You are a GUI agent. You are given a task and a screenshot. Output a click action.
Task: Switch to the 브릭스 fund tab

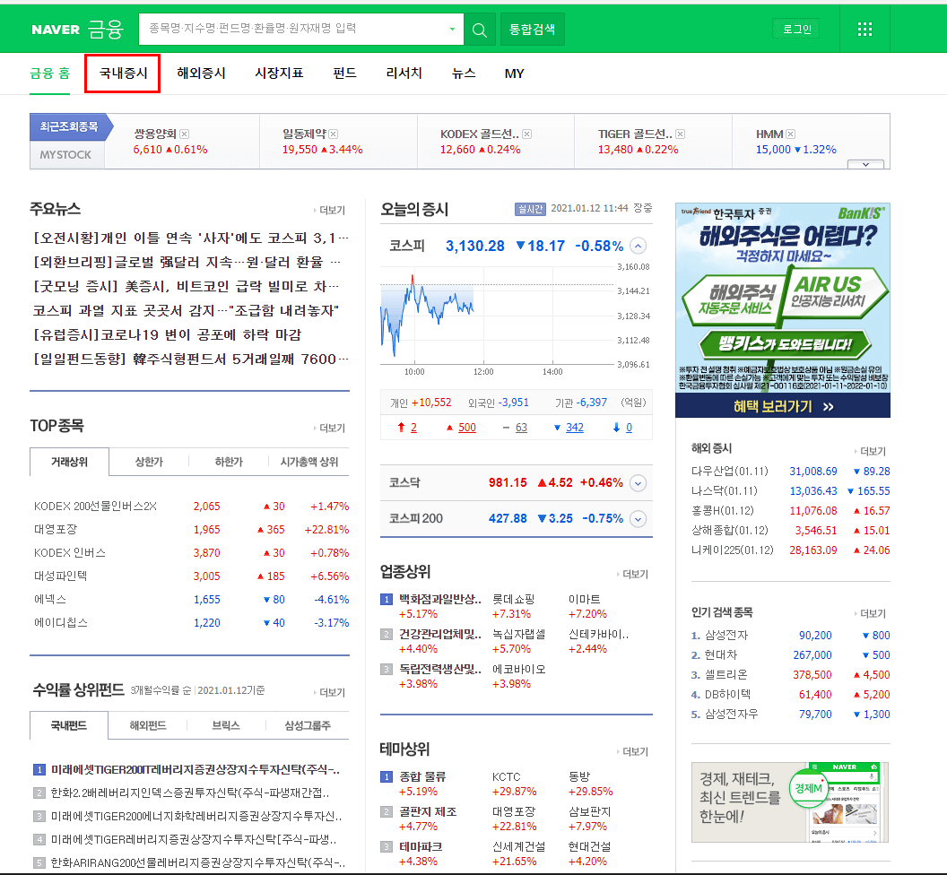pyautogui.click(x=227, y=726)
